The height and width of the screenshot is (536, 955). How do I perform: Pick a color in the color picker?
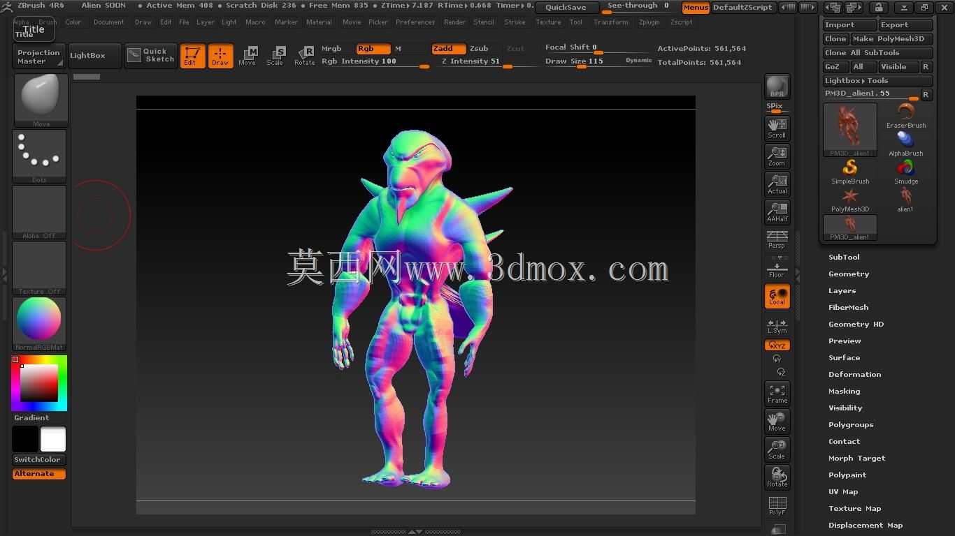click(39, 383)
